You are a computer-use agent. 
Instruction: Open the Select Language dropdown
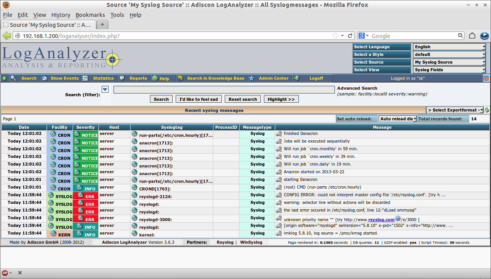(x=450, y=47)
